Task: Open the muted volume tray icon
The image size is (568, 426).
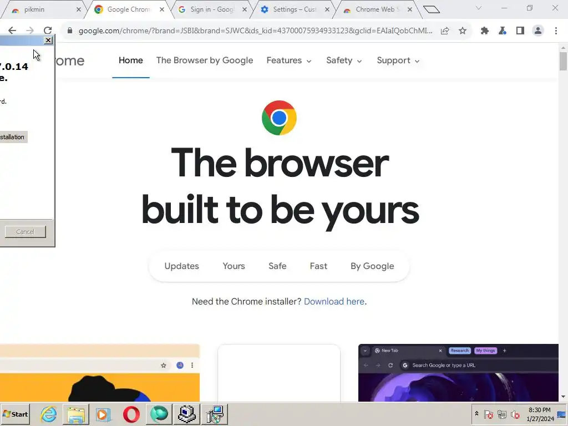Action: click(515, 414)
